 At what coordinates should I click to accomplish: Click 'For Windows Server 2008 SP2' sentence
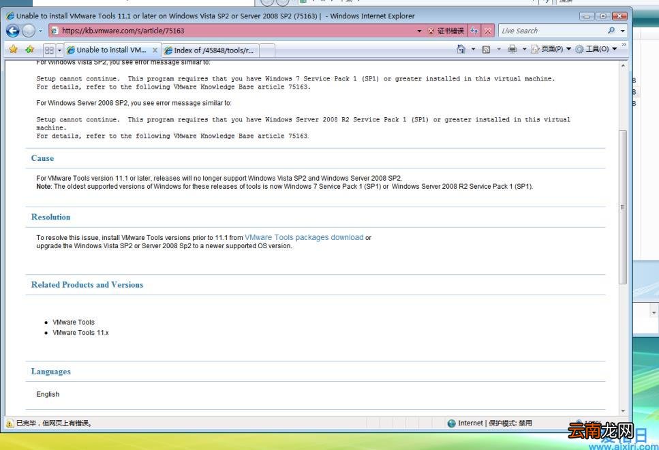[x=134, y=103]
